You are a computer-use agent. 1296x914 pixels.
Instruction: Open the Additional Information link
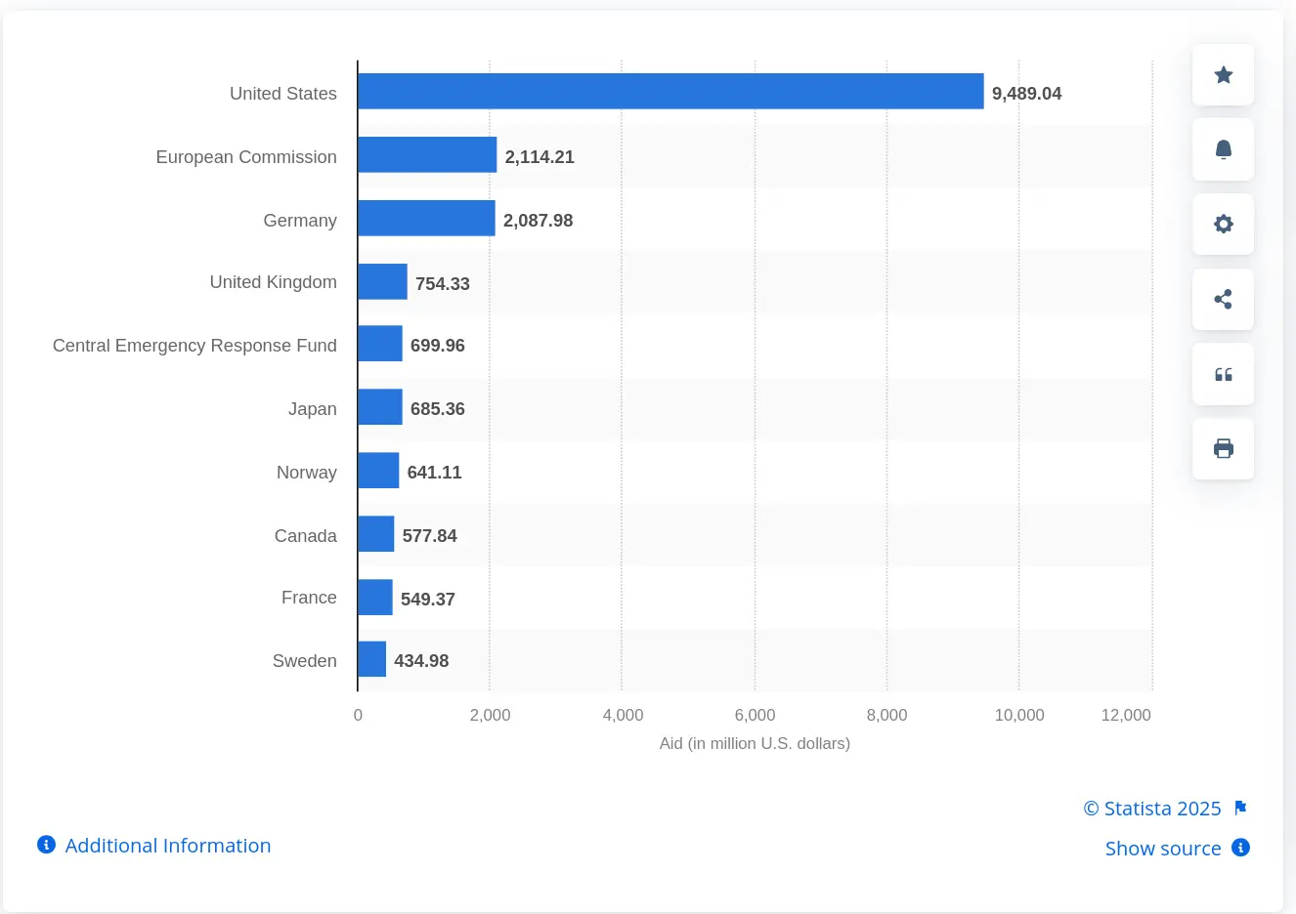click(x=167, y=846)
